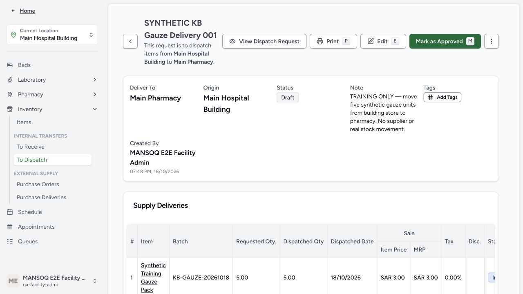Click the back arrow icon beside Home
The image size is (523, 294).
(13, 11)
